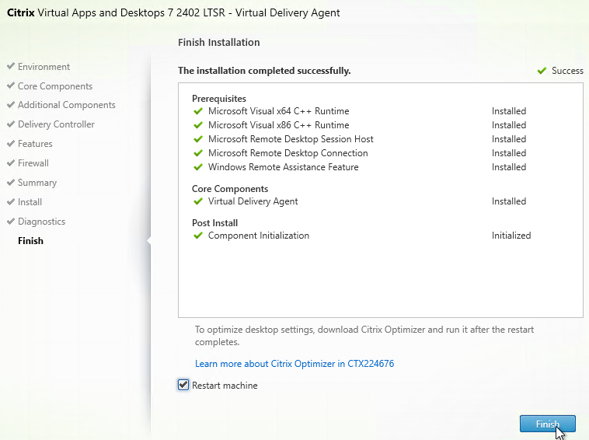Screen dimensions: 589x440
Task: Click green check next to Success
Action: click(x=542, y=71)
